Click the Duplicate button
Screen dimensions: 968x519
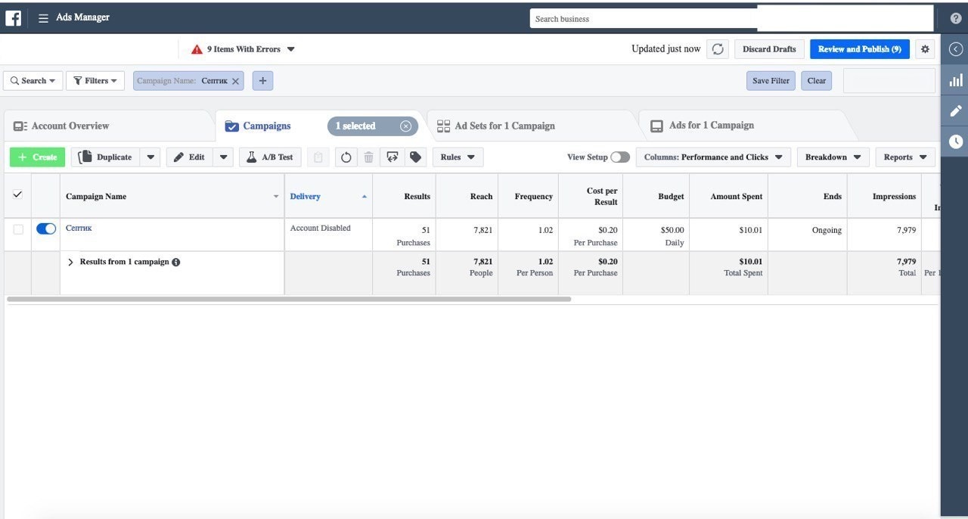105,157
